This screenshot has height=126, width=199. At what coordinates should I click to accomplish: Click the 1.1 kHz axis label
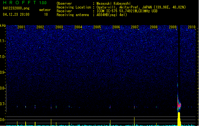click(x=3, y=41)
